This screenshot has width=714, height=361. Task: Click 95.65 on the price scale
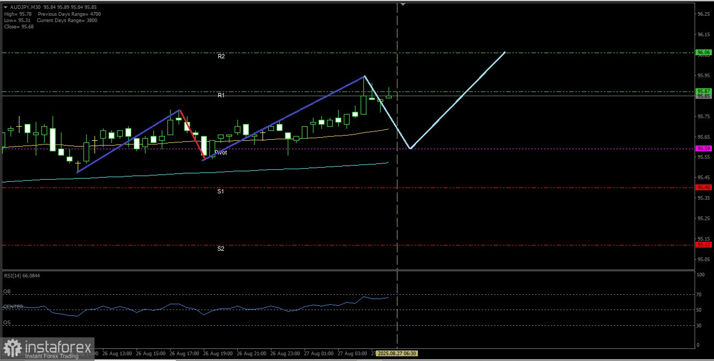click(x=703, y=137)
